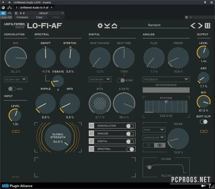
Task: Disable the Spectral module switch
Action: pyautogui.click(x=130, y=149)
